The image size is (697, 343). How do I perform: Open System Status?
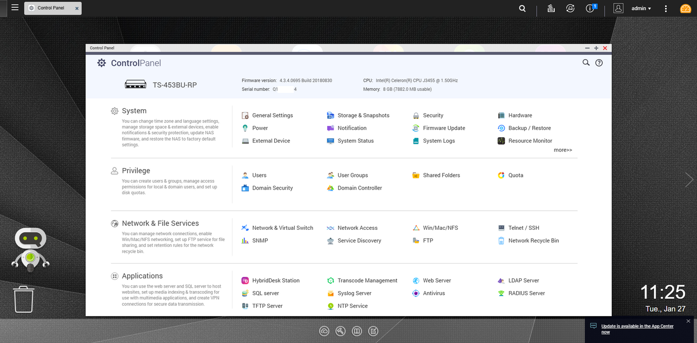350,141
